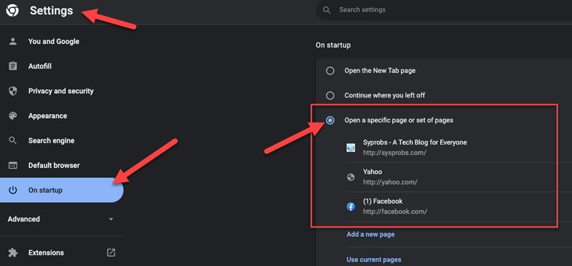Screen dimensions: 572x266
Task: Click the globe icon beside Yahoo
Action: pos(351,177)
